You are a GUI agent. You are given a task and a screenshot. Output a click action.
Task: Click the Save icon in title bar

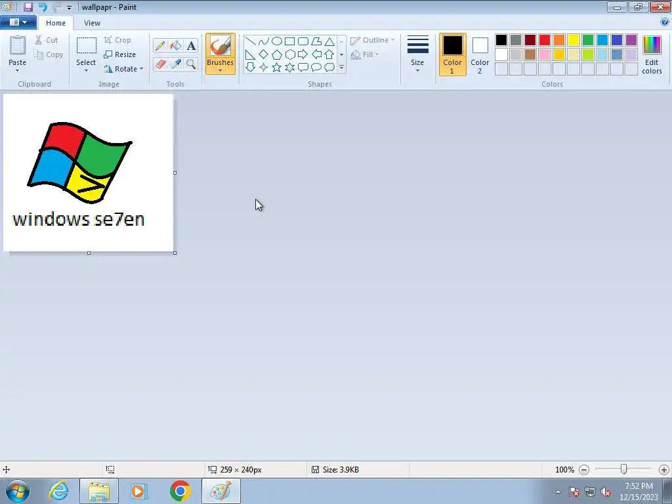[x=28, y=7]
